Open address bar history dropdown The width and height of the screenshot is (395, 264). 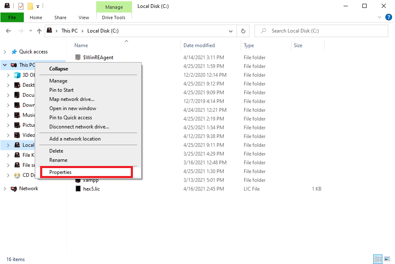(x=231, y=31)
